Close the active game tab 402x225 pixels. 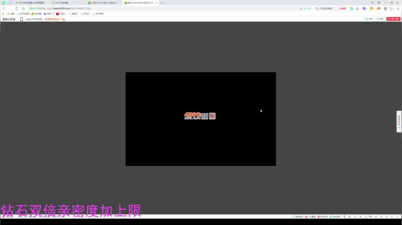(x=156, y=3)
